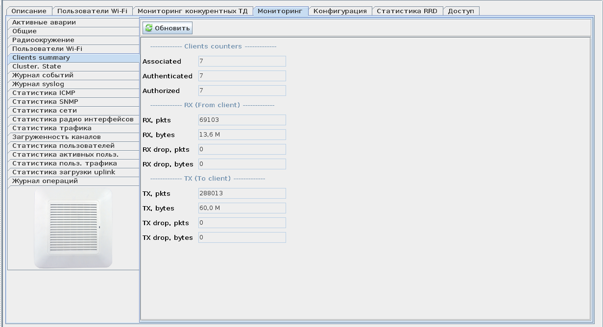Click the TX, bytes field showing 60,0 M
Image resolution: width=603 pixels, height=327 pixels.
point(242,208)
